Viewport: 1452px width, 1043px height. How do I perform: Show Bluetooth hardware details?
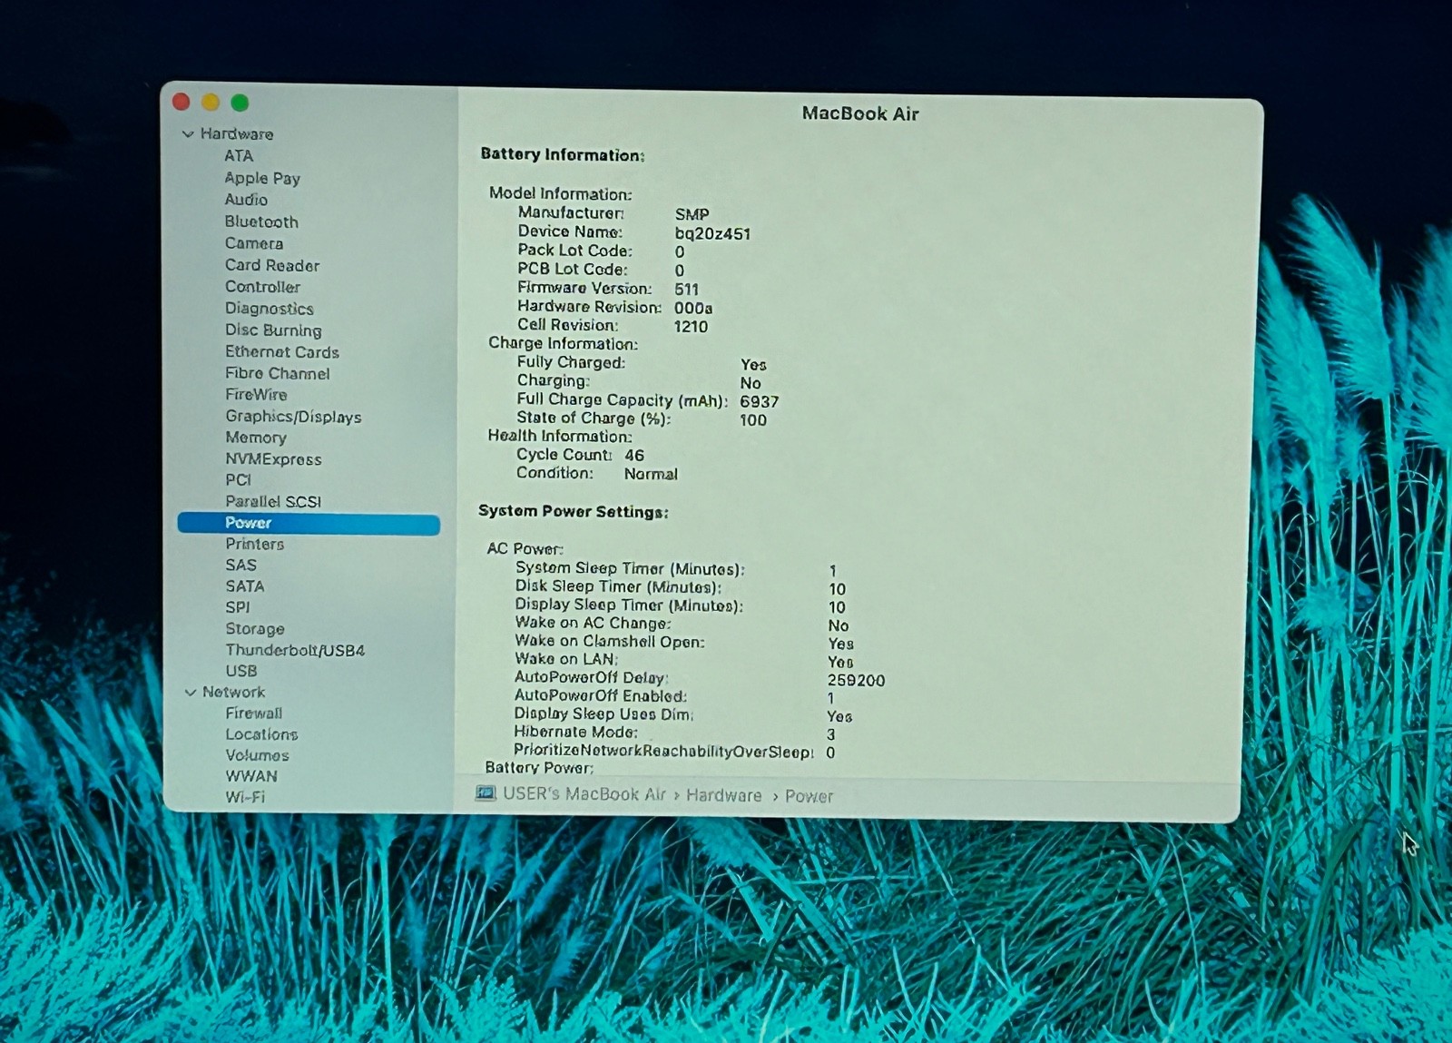coord(261,221)
